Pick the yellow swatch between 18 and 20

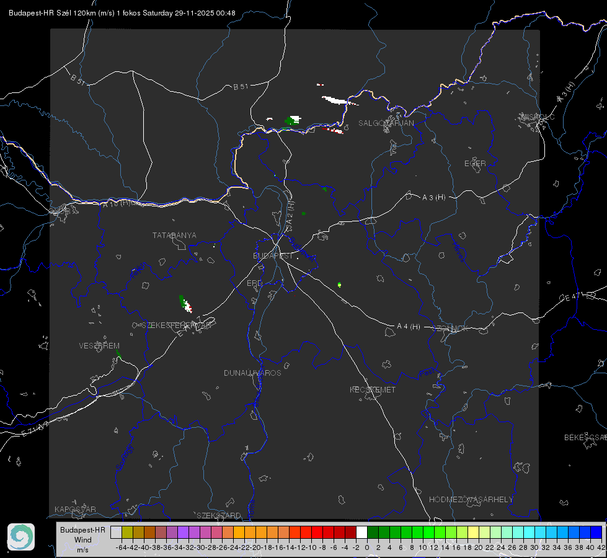coord(473,532)
